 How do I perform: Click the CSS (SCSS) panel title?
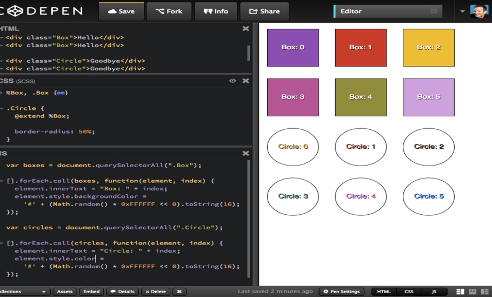coord(17,81)
